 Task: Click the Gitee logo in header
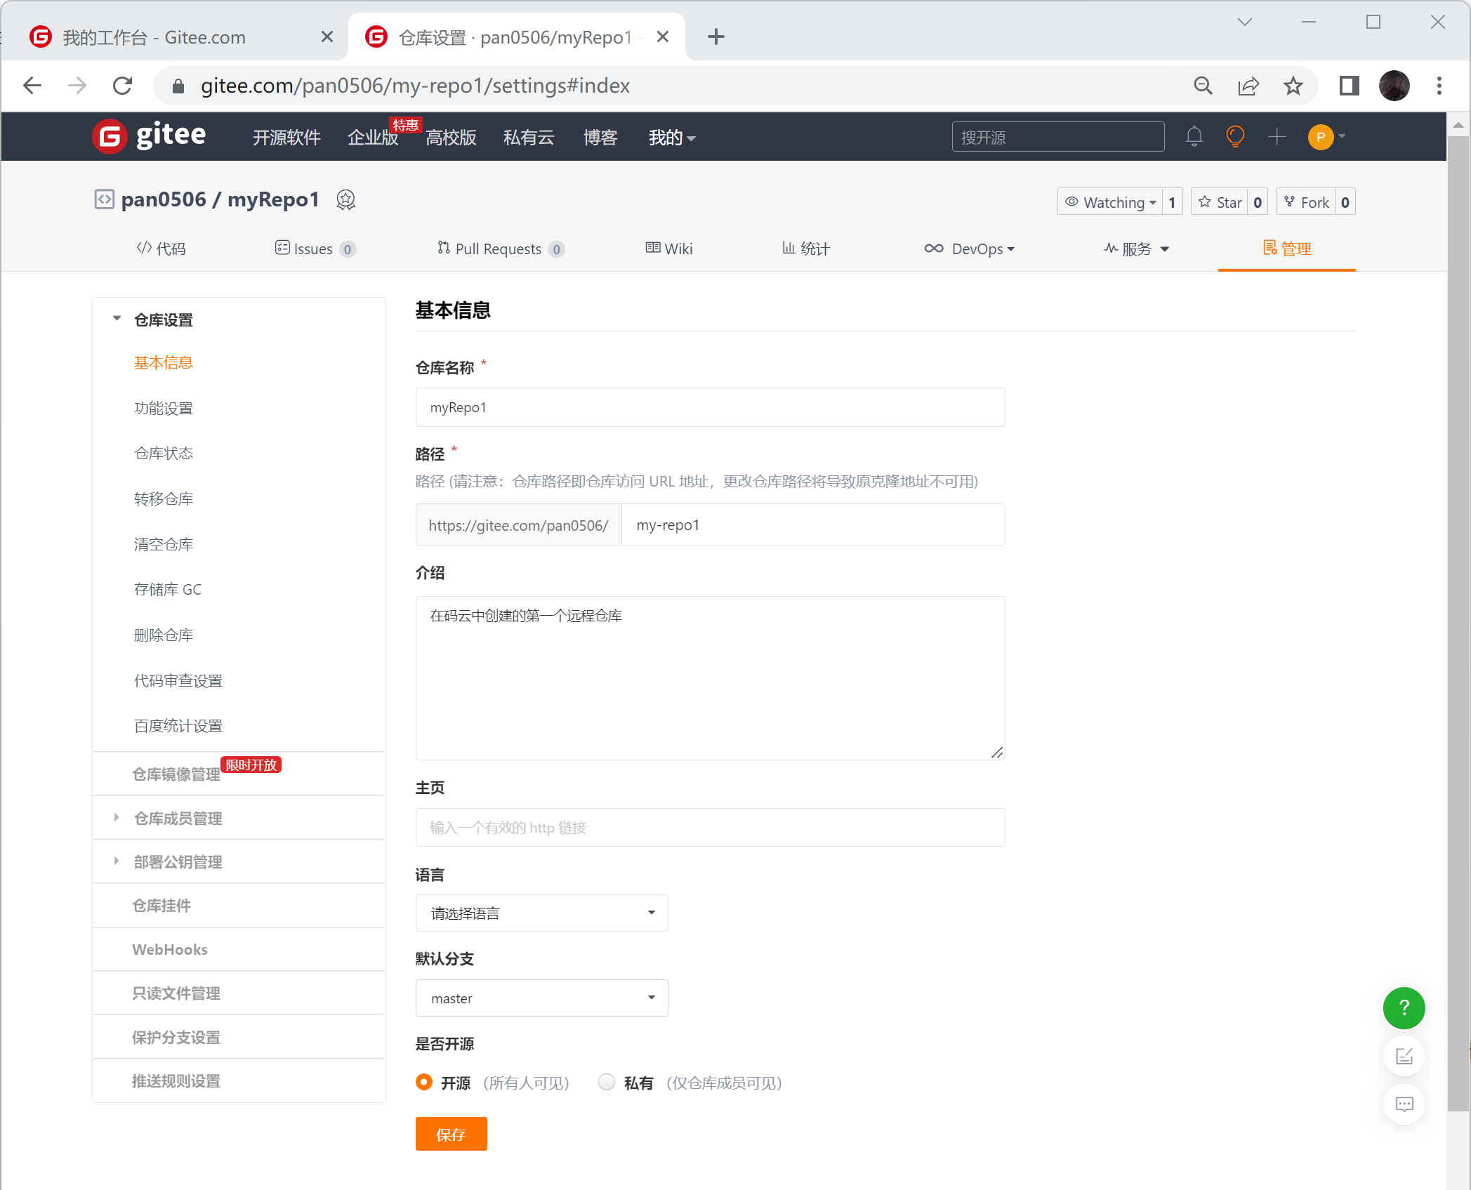click(x=150, y=135)
